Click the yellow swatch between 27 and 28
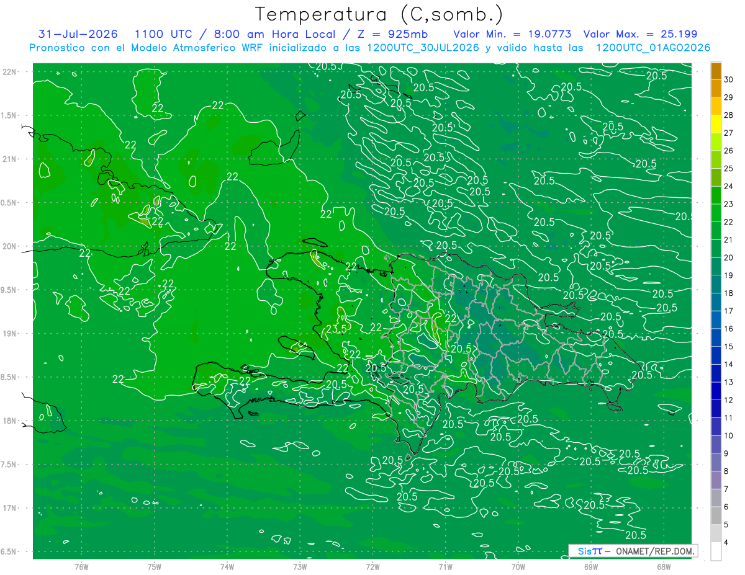 [x=716, y=124]
